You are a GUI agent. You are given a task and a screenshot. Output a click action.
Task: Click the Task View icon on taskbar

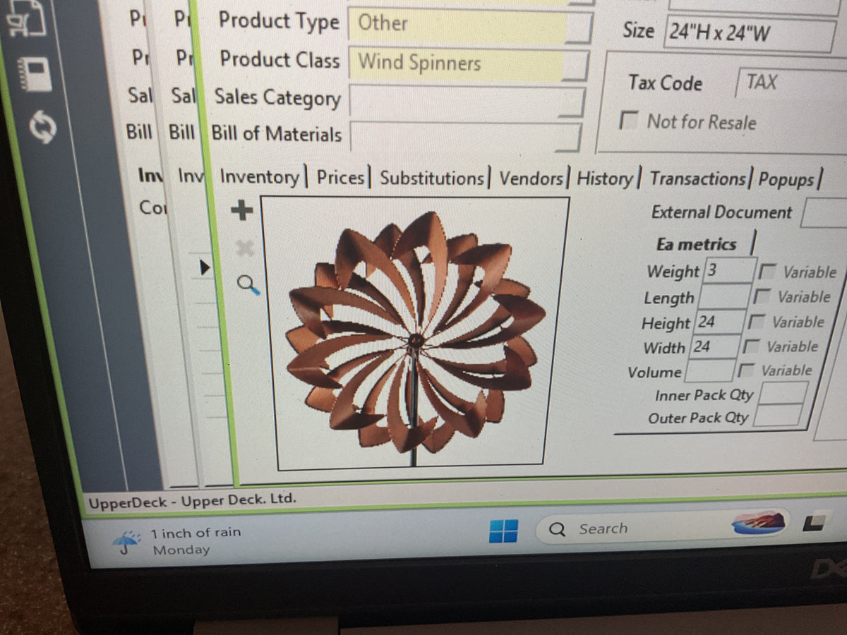816,524
